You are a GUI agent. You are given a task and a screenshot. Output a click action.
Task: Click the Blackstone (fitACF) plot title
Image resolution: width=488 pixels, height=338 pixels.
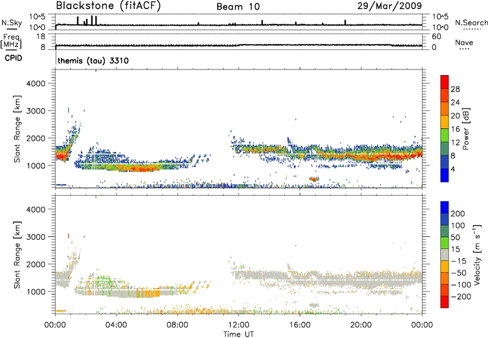click(108, 5)
